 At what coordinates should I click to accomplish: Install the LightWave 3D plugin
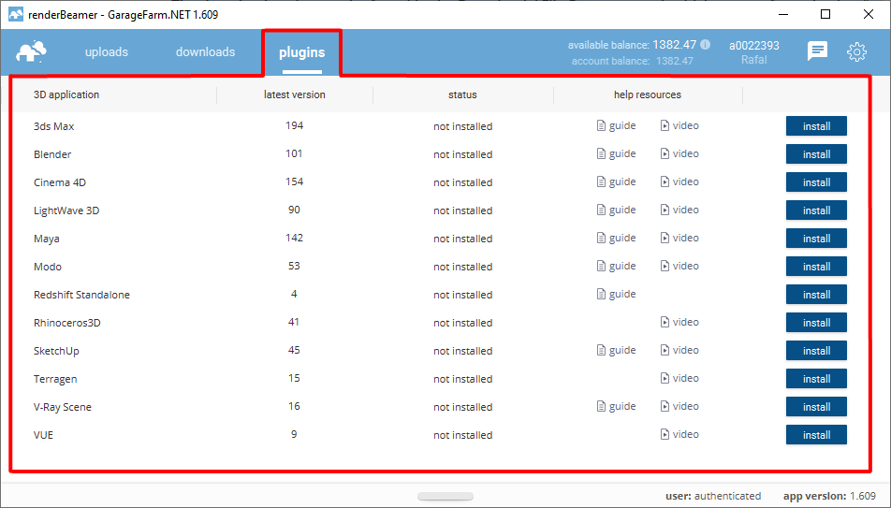[x=816, y=210]
